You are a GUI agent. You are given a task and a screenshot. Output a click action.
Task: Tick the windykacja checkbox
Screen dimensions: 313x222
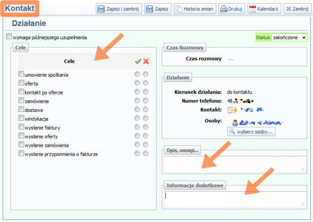[x=21, y=119]
